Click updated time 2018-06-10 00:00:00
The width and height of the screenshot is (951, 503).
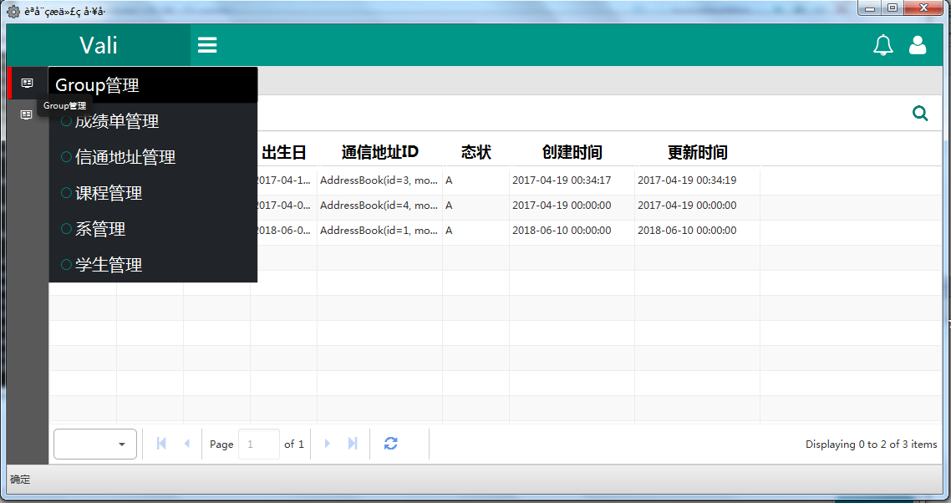click(687, 230)
